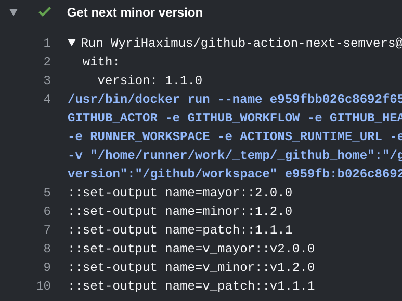Image resolution: width=402 pixels, height=301 pixels.
Task: Select line number 9
Action: coord(47,267)
